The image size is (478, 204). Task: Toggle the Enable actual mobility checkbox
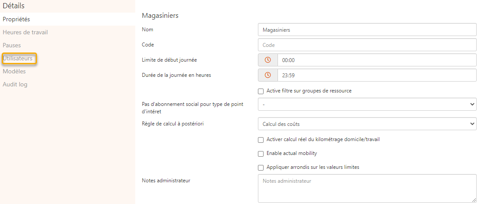261,154
